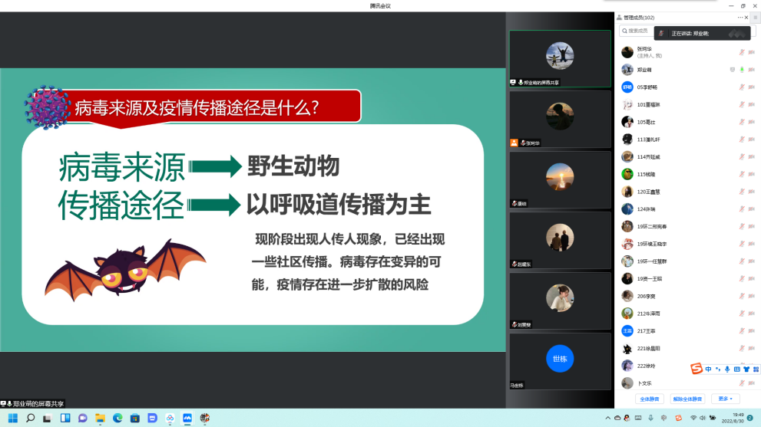Open Windows Start menu on taskbar
761x427 pixels.
(x=13, y=418)
